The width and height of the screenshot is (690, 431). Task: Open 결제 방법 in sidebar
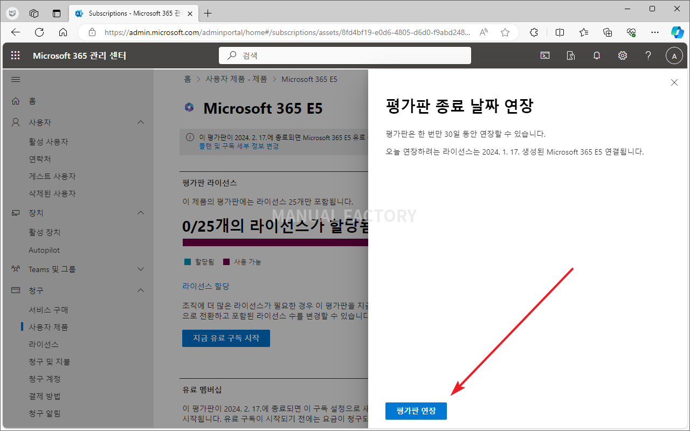[45, 396]
